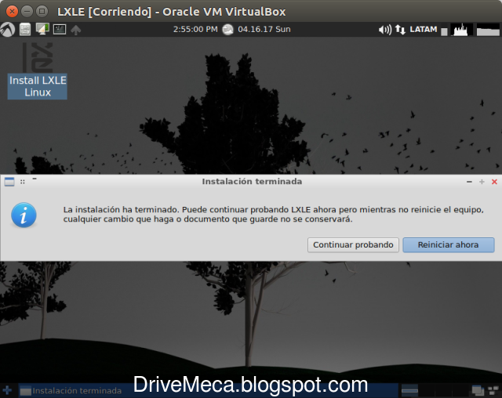This screenshot has height=398, width=502.
Task: Minimize the LXLE VirtualBox window
Action: point(27,12)
